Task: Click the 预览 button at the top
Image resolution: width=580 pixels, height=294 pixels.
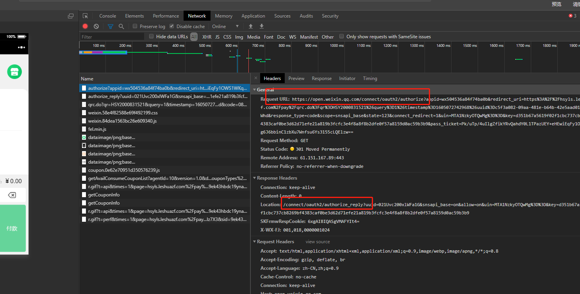Action: tap(557, 4)
